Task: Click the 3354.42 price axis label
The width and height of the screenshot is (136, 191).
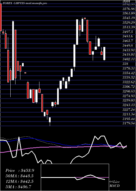Action: (129, 73)
